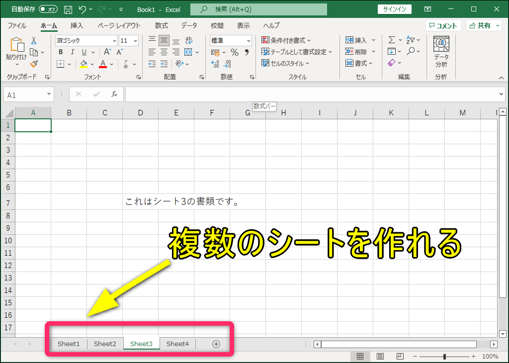Click Delete cells button
Viewport: 509px width, 363px height.
click(x=356, y=52)
